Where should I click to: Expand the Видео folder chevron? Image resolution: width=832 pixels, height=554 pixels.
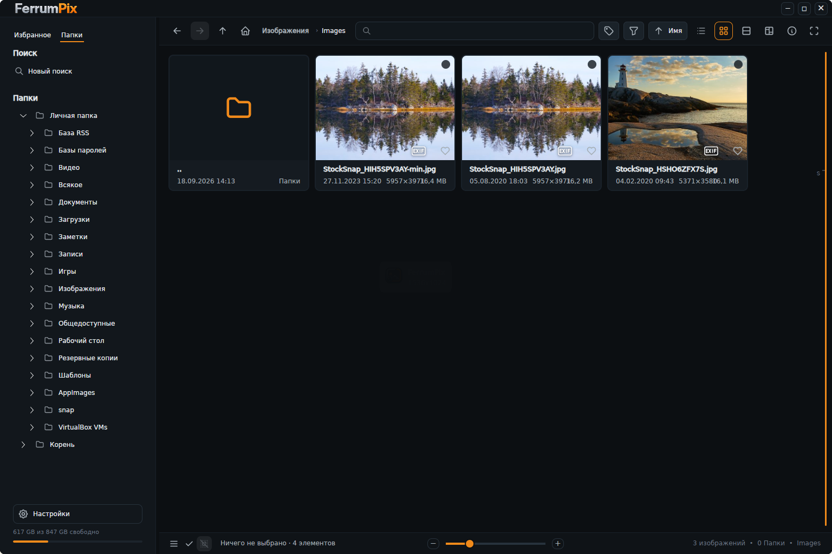pos(32,168)
